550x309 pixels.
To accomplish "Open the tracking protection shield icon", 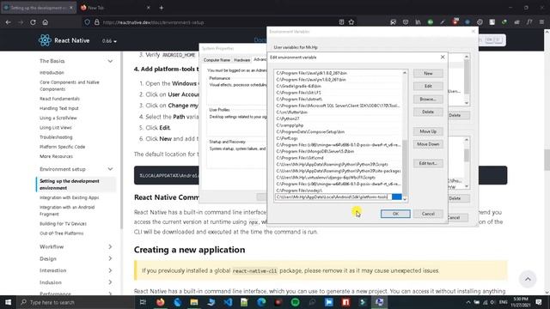I will pos(87,22).
